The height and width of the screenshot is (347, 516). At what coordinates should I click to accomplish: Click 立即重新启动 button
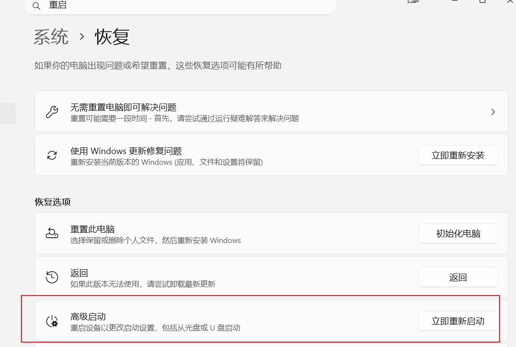coord(458,321)
